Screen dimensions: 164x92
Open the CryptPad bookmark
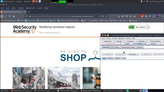[x=92, y=21]
